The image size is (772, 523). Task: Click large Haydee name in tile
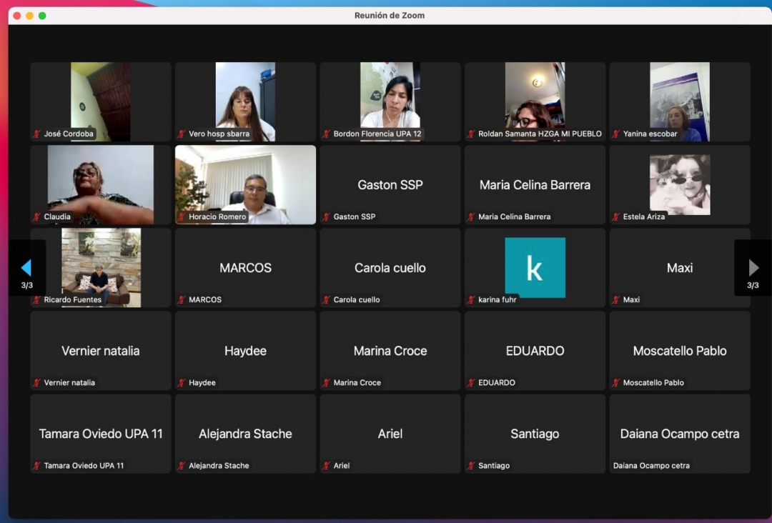coord(245,352)
